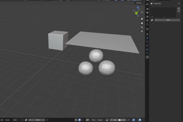This screenshot has width=183, height=122.
Task: Open the Physics properties tab
Action: coord(147,46)
